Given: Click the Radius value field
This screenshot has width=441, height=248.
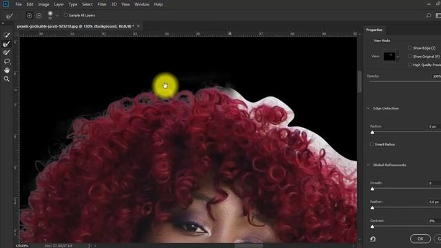Looking at the screenshot, I should coord(434,127).
